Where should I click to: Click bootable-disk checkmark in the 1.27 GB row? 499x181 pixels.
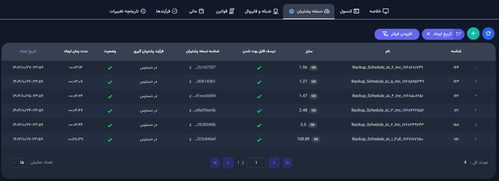coord(259,82)
